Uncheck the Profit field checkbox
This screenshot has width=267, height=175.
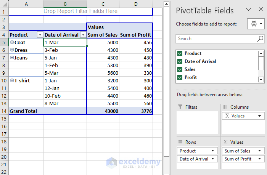click(x=180, y=77)
